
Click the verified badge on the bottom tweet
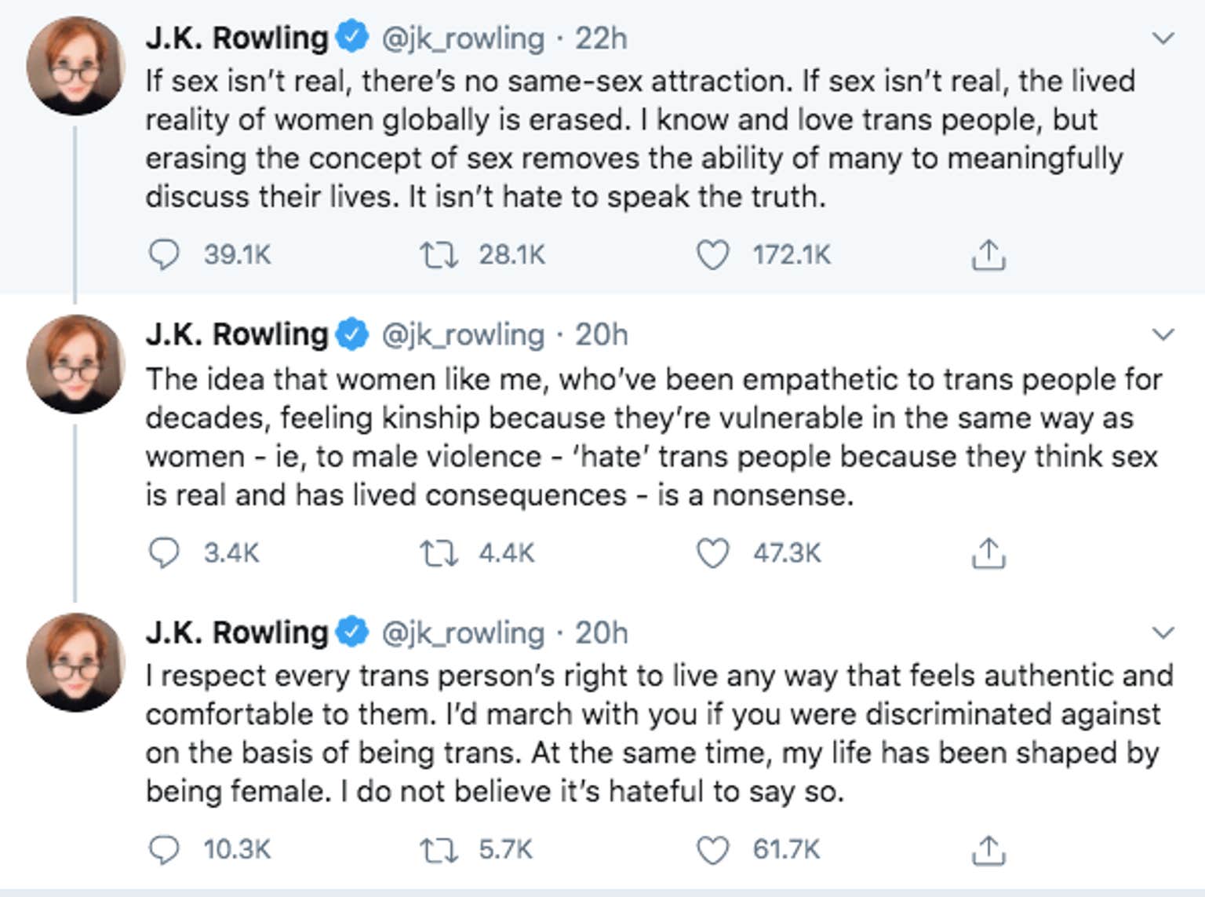(352, 630)
